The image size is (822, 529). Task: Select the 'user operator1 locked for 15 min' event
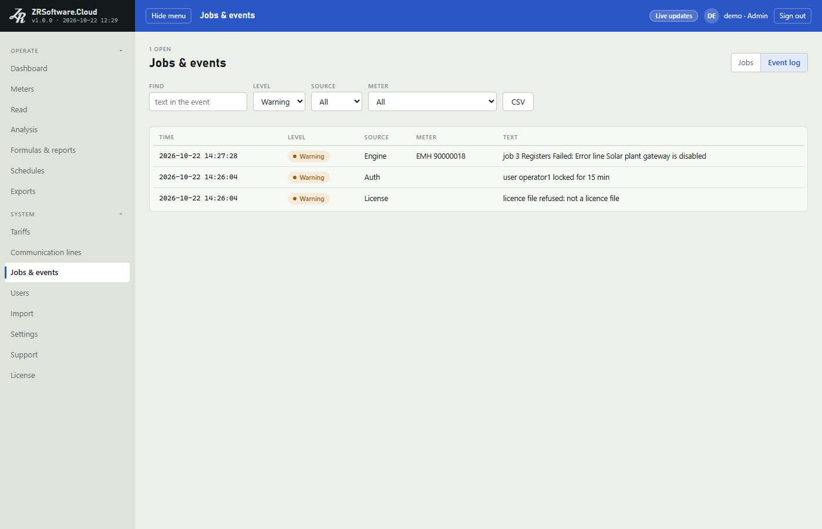(479, 178)
